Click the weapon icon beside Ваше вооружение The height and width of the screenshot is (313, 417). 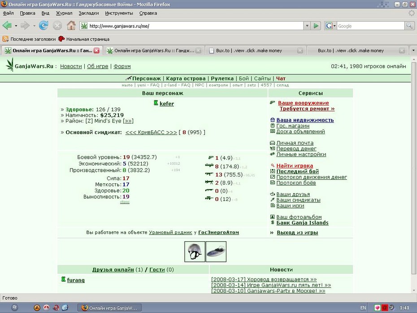(272, 103)
